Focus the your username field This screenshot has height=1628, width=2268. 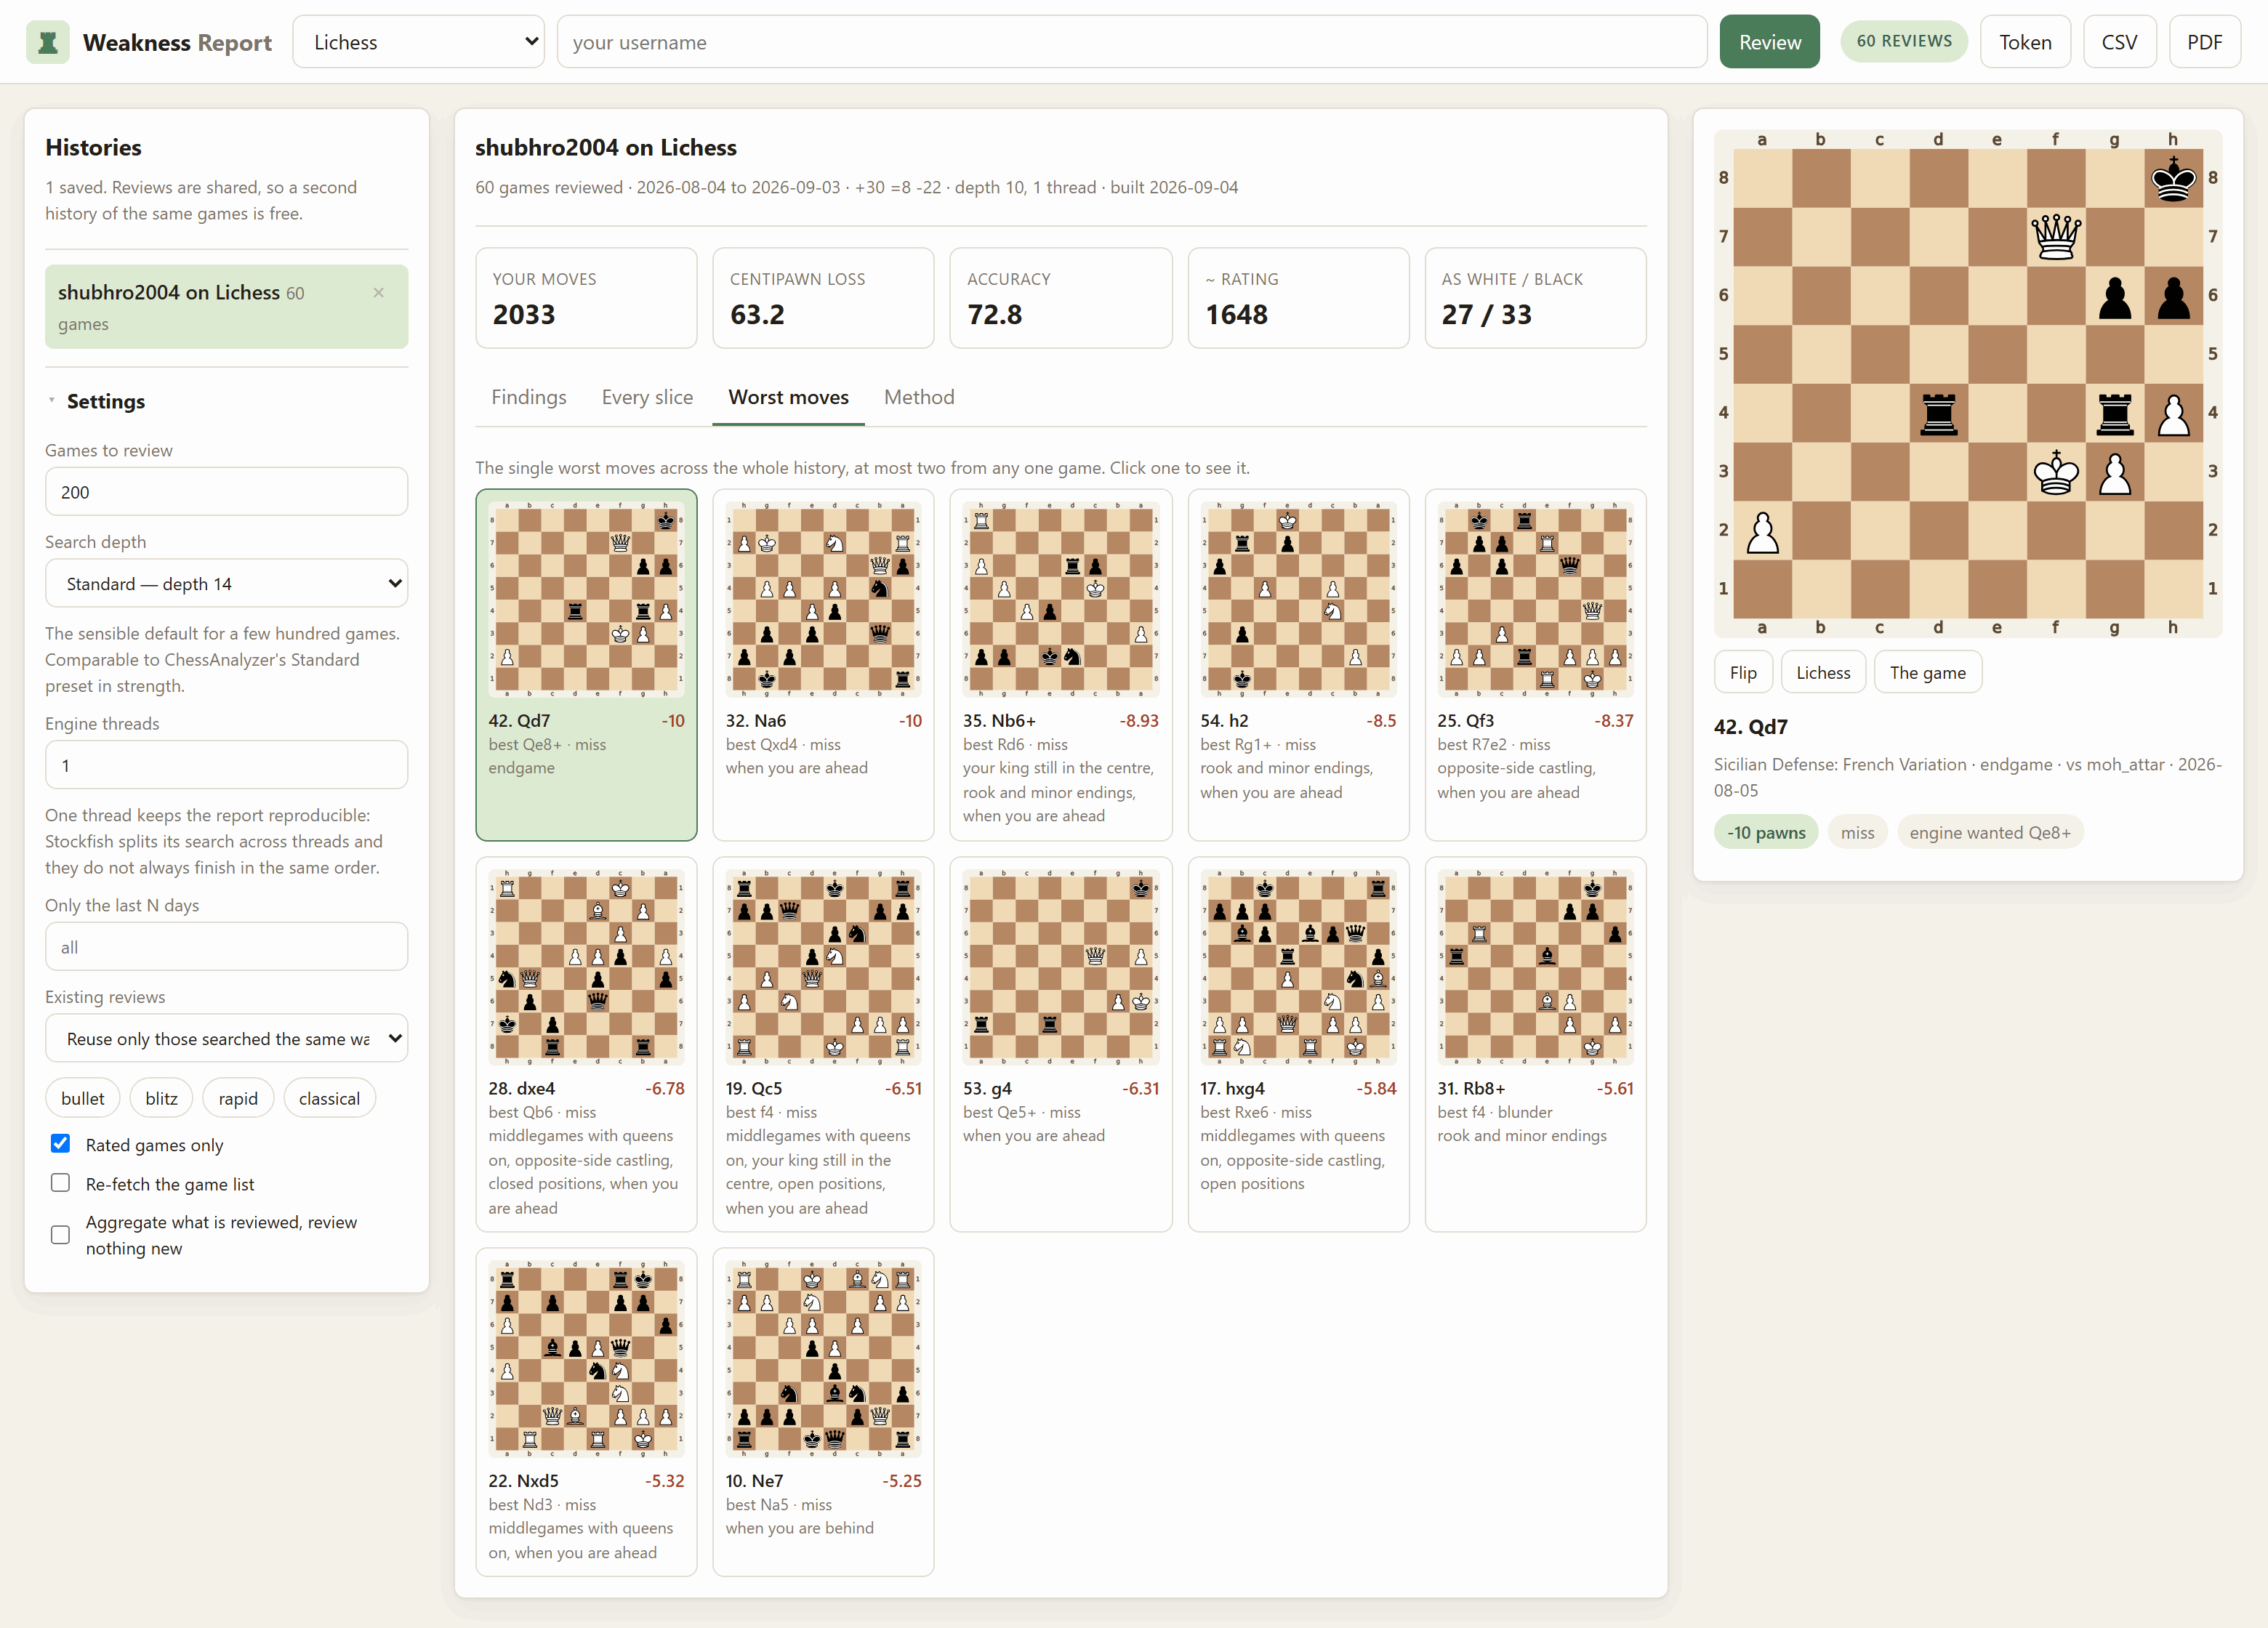coord(1131,42)
